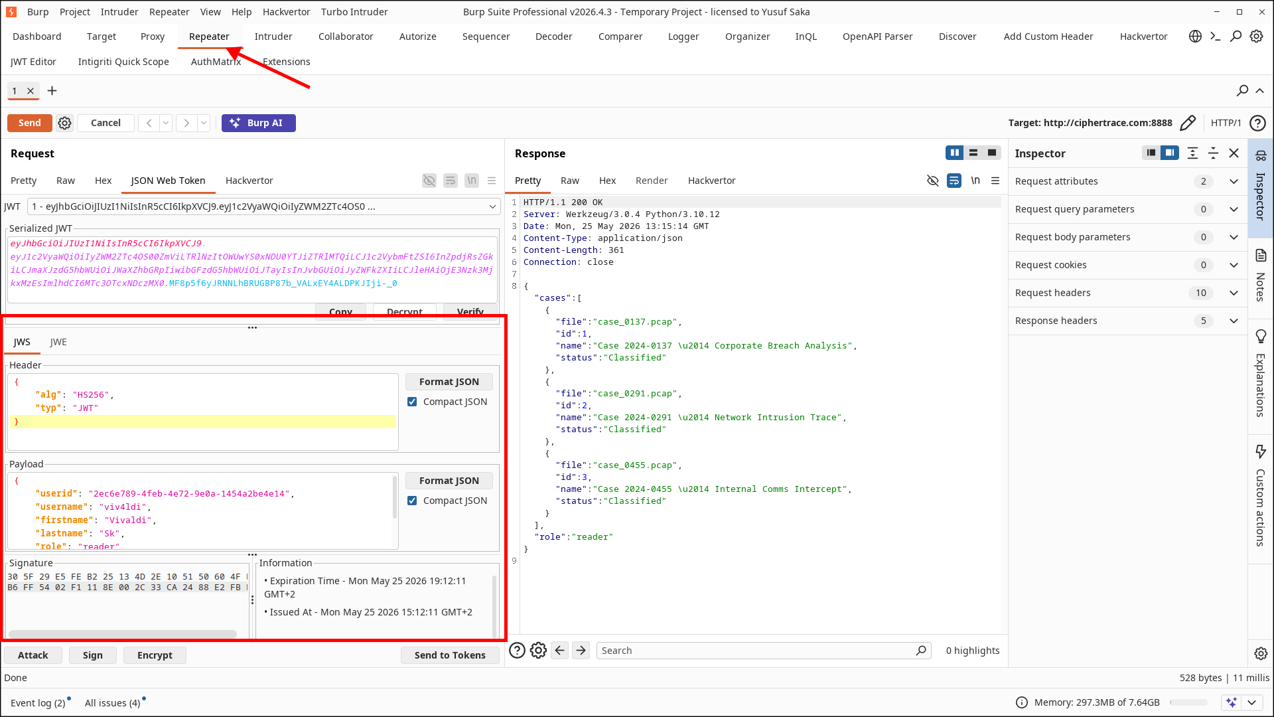Viewport: 1274px width, 717px height.
Task: Toggle request show newline \n icon
Action: point(472,181)
